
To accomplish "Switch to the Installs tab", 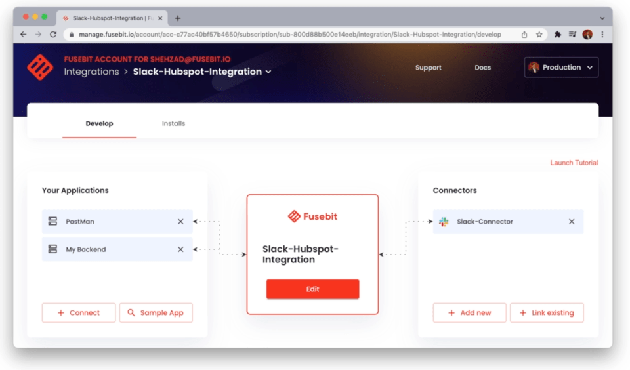I will coord(173,123).
